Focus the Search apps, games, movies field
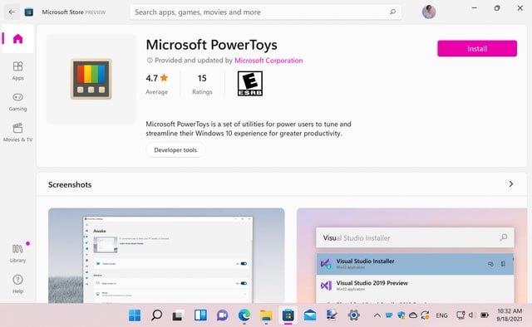 265,12
